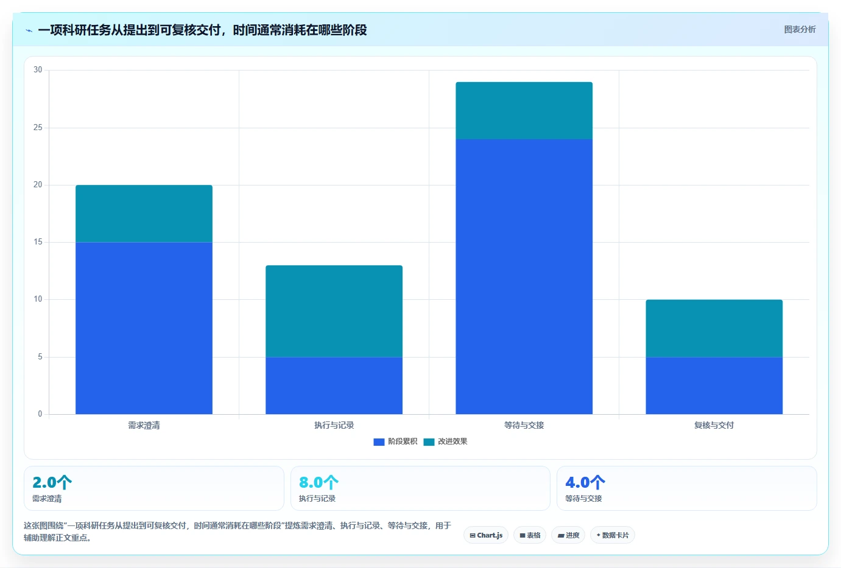The width and height of the screenshot is (841, 568).
Task: Click the 数据卡片 chip
Action: click(613, 535)
